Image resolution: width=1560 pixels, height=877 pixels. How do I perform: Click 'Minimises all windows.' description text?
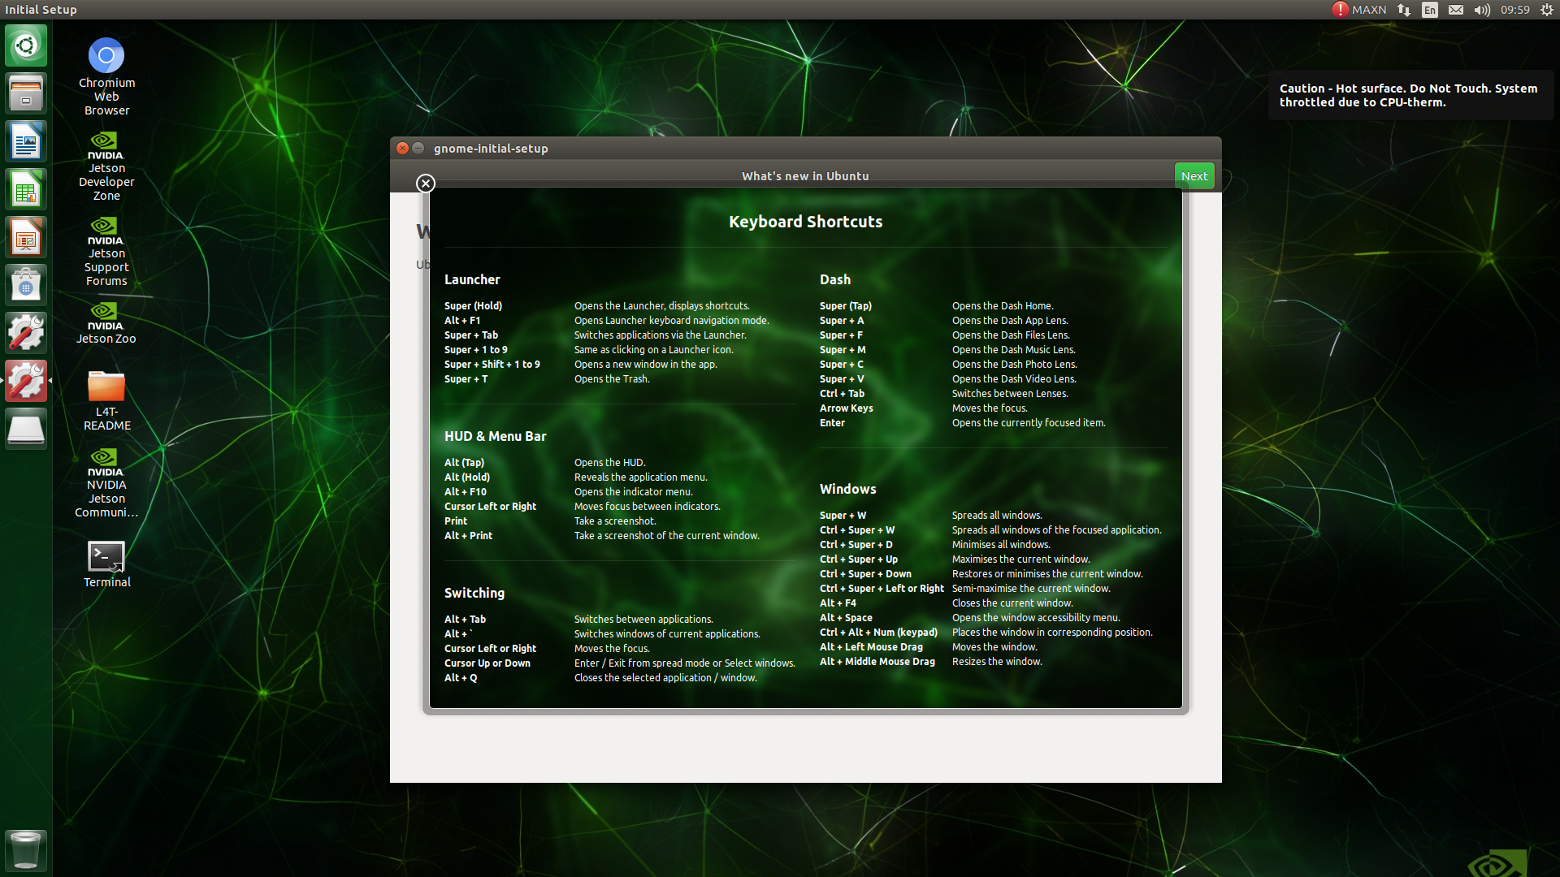point(1001,545)
